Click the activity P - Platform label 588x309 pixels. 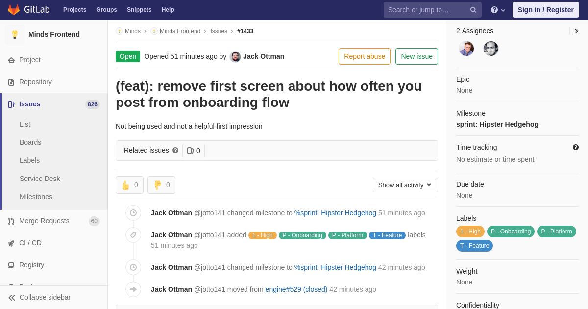(x=347, y=235)
